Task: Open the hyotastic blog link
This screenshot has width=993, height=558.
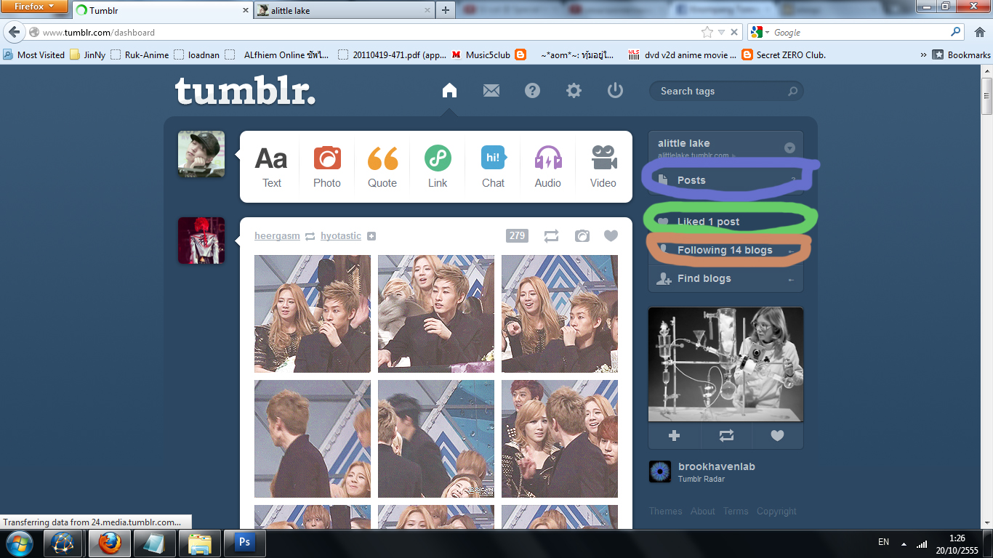Action: [341, 236]
